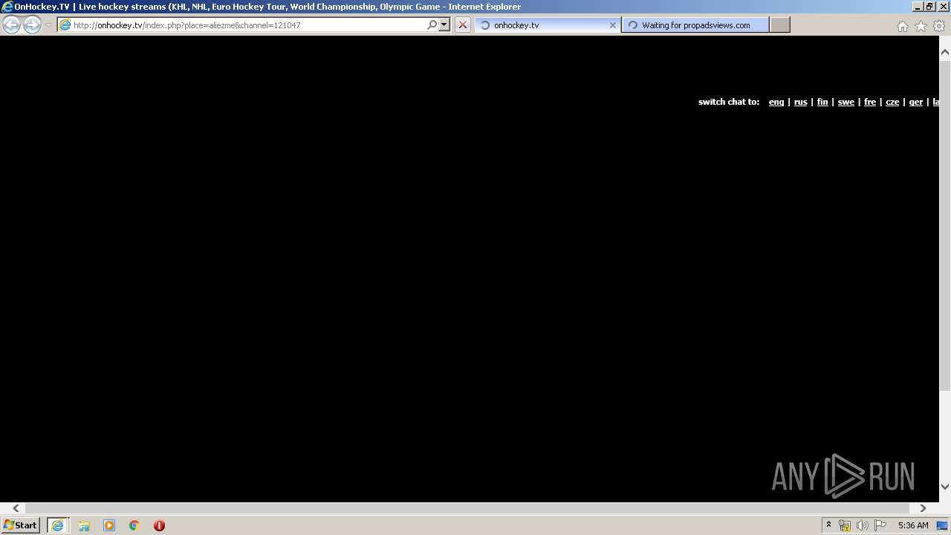
Task: Switch chat to fin
Action: [x=822, y=102]
